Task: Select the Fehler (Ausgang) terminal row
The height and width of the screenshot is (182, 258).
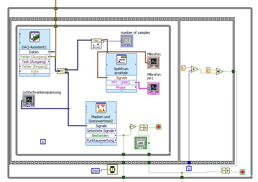Action: pos(35,57)
